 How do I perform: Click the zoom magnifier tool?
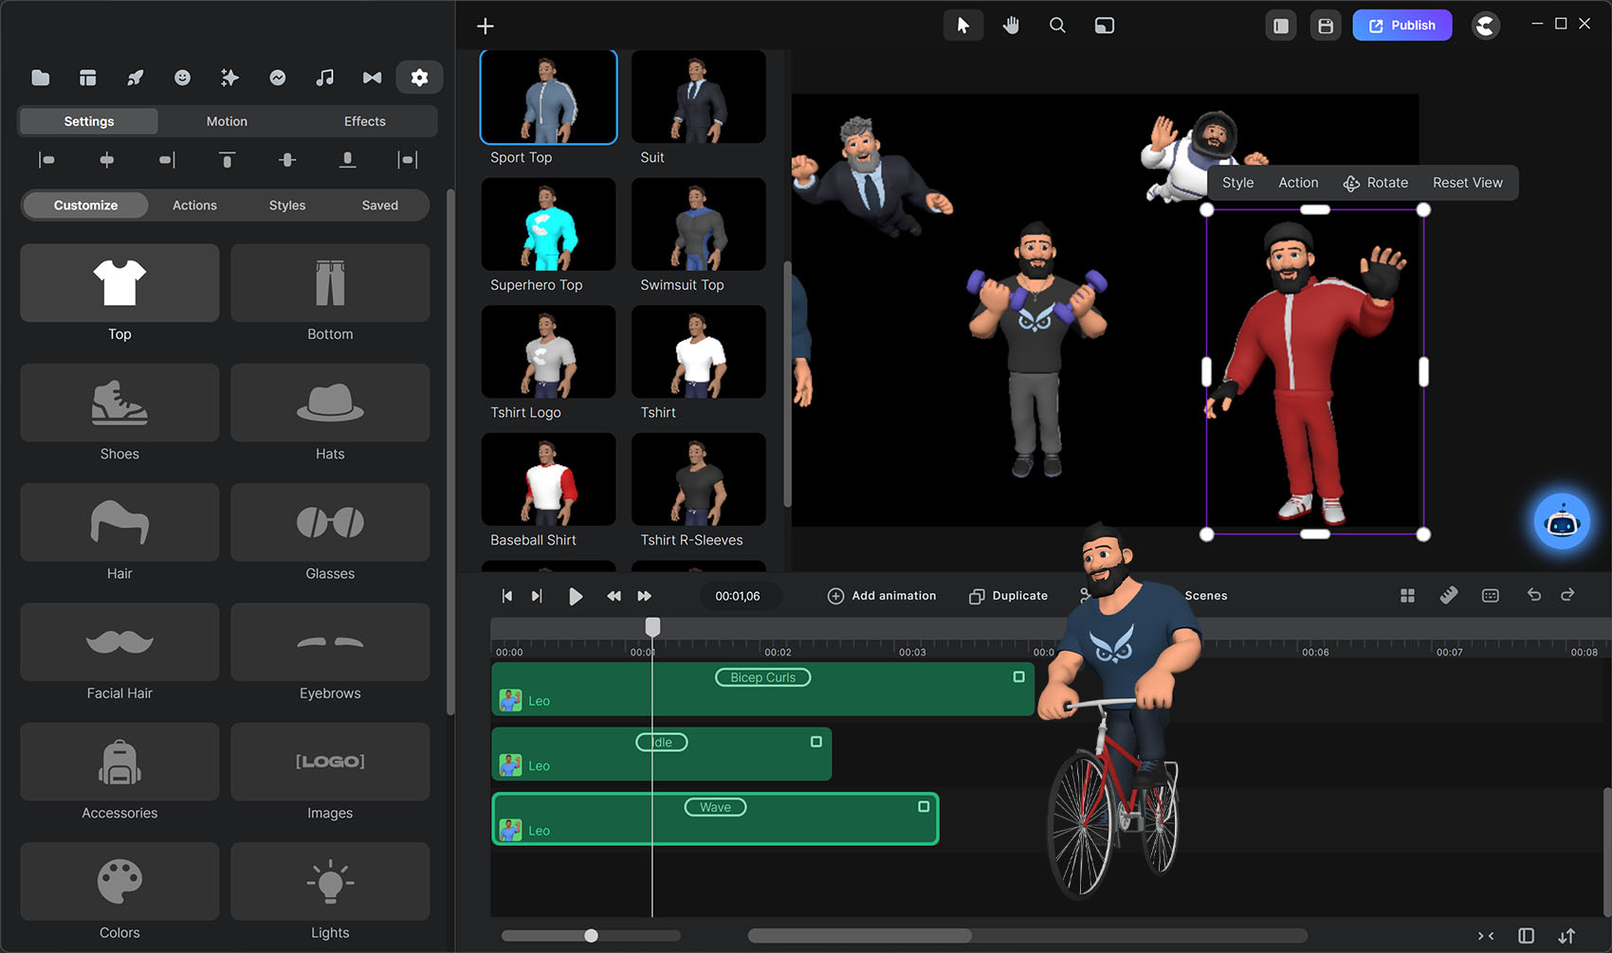pyautogui.click(x=1057, y=26)
